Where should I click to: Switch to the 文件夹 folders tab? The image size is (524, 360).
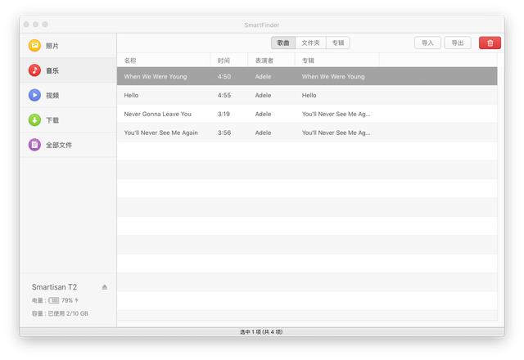(x=310, y=43)
